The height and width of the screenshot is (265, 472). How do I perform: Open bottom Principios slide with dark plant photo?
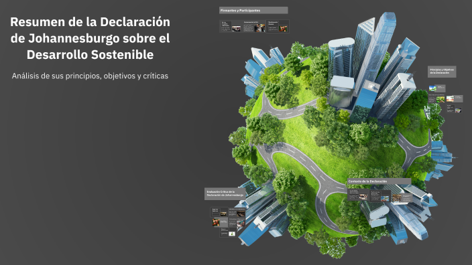point(454,109)
